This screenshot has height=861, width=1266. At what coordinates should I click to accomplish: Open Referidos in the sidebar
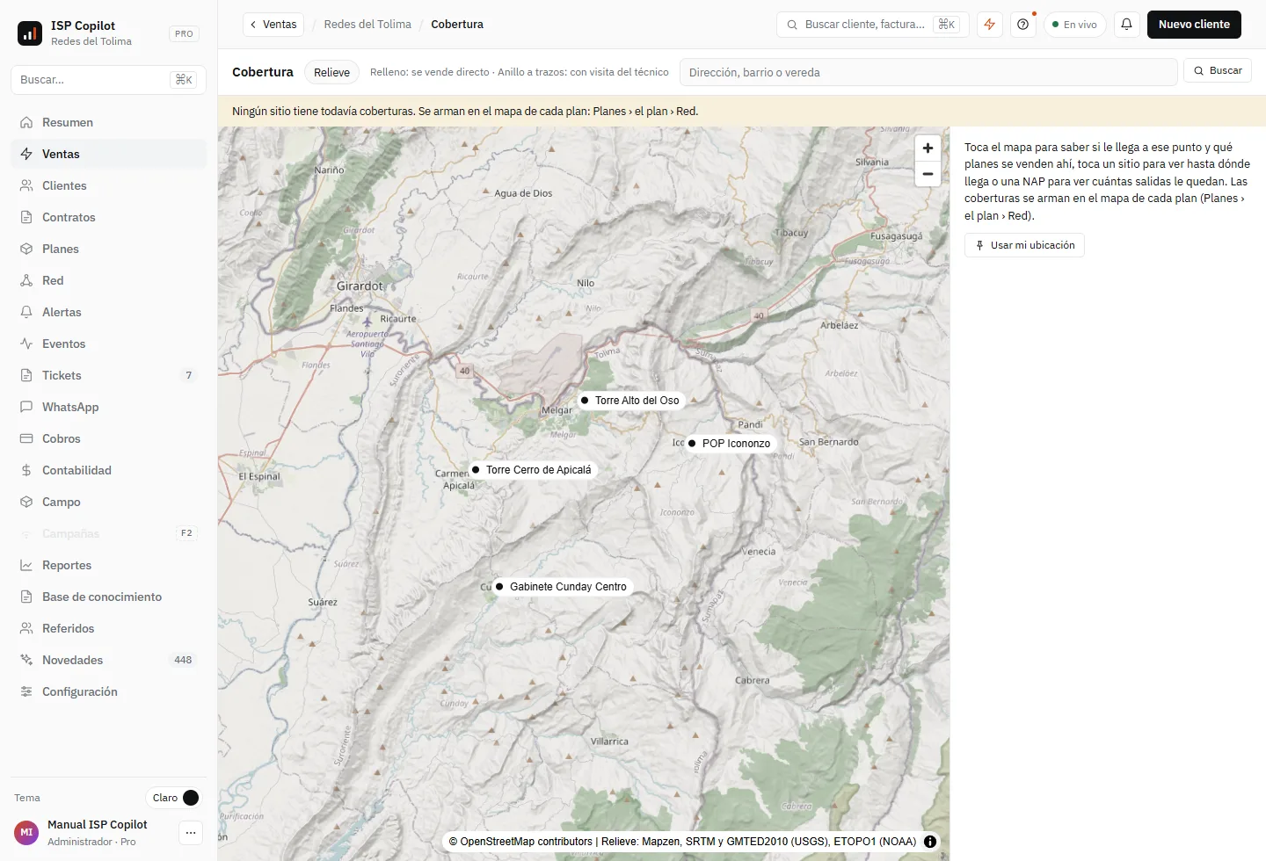coord(109,628)
